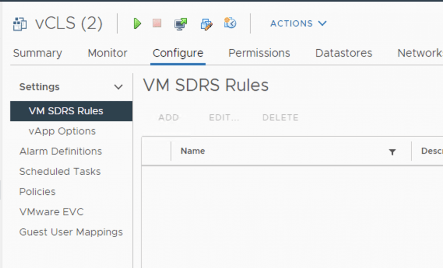The image size is (443, 268).
Task: Open the ACTIONS dropdown menu
Action: pos(298,24)
